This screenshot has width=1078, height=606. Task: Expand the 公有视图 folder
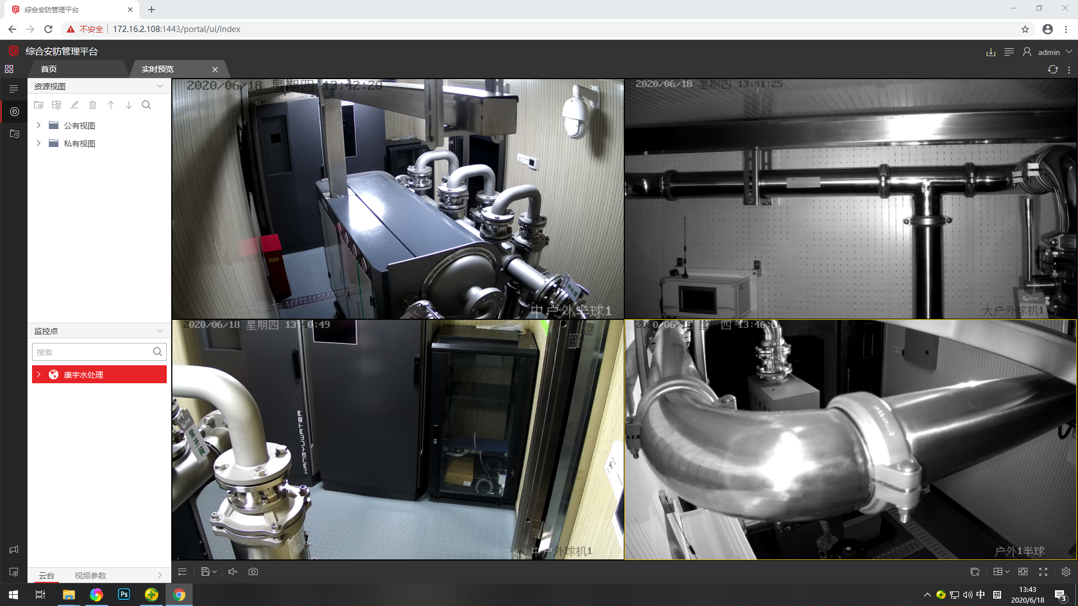tap(39, 125)
